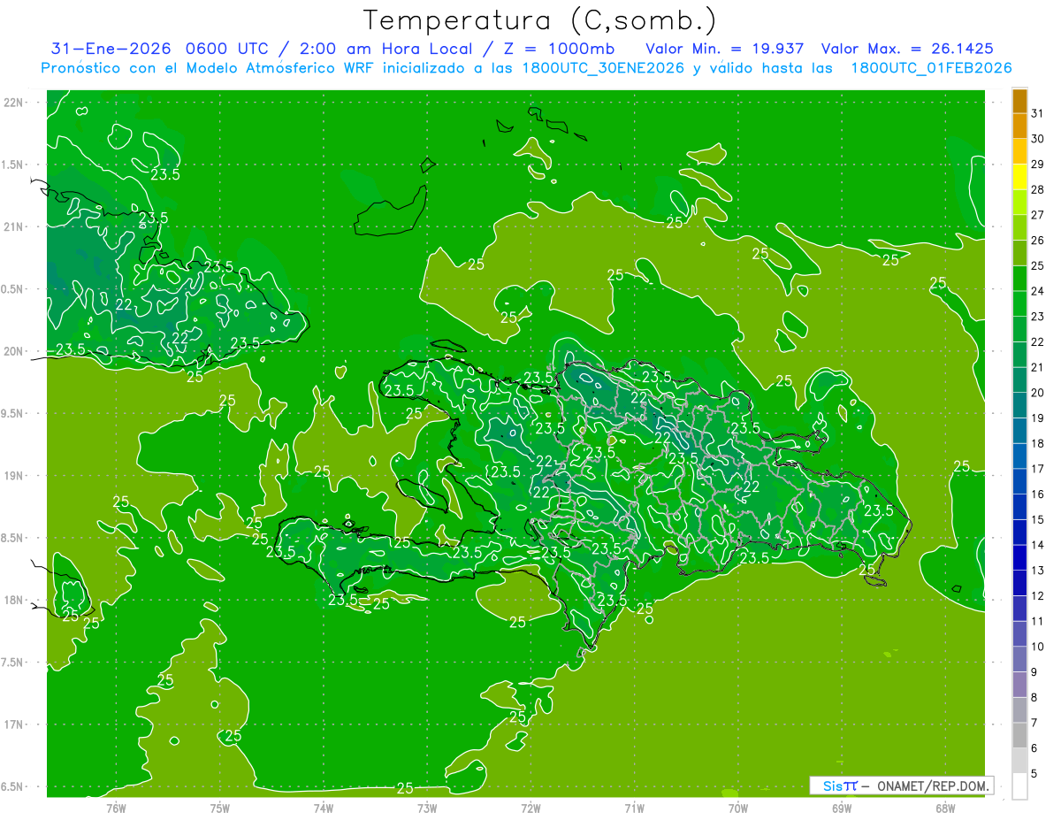Click the 21N latitude axis label
The image size is (1061, 820).
coord(13,227)
